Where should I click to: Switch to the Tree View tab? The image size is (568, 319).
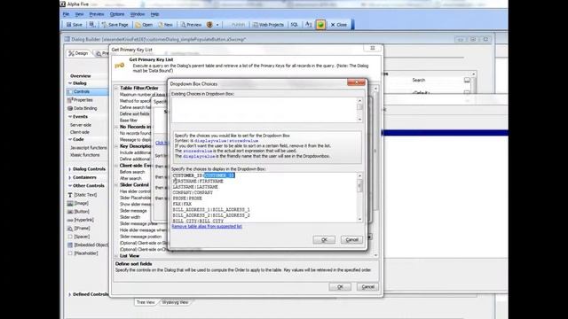pyautogui.click(x=146, y=302)
